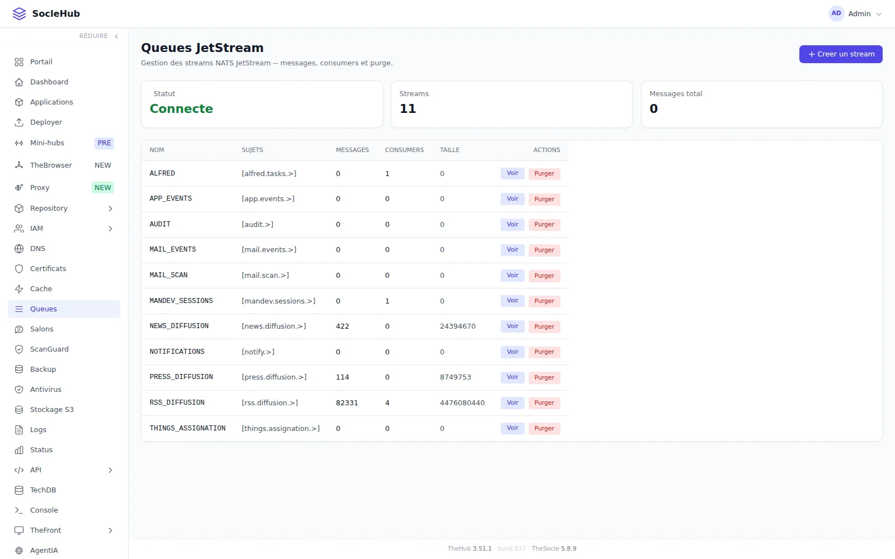The height and width of the screenshot is (559, 895).
Task: Purge the MAIL_SCAN stream
Action: point(544,276)
